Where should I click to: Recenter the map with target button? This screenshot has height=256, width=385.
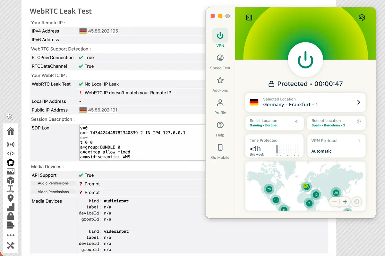point(356,202)
